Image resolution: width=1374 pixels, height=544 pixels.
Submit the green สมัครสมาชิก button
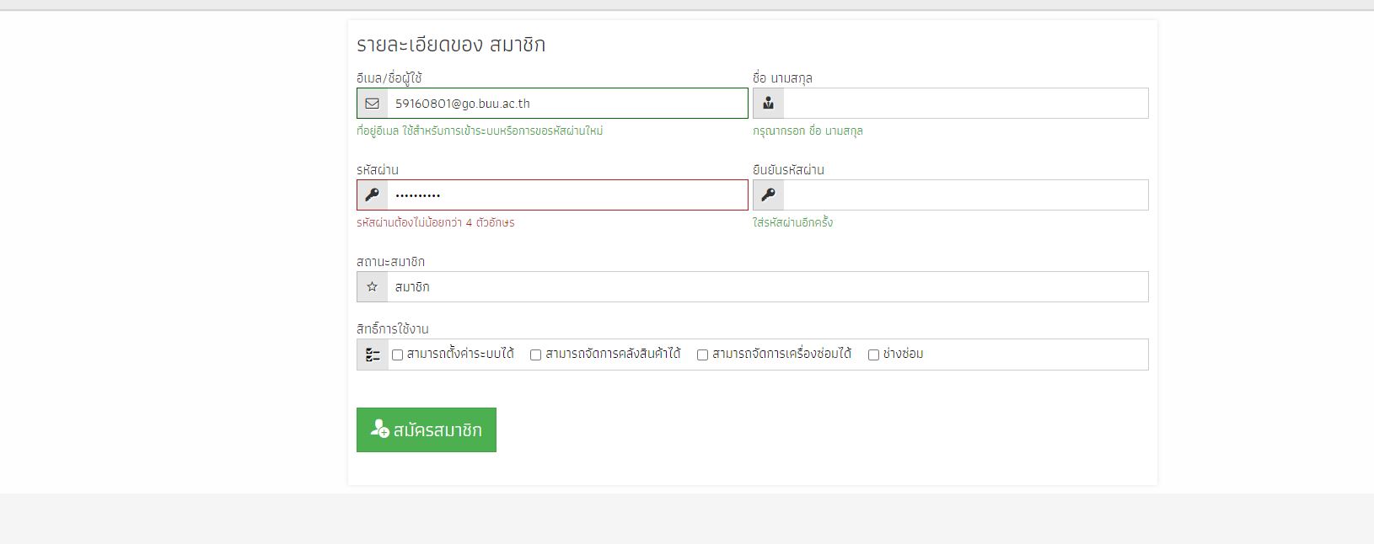tap(427, 429)
